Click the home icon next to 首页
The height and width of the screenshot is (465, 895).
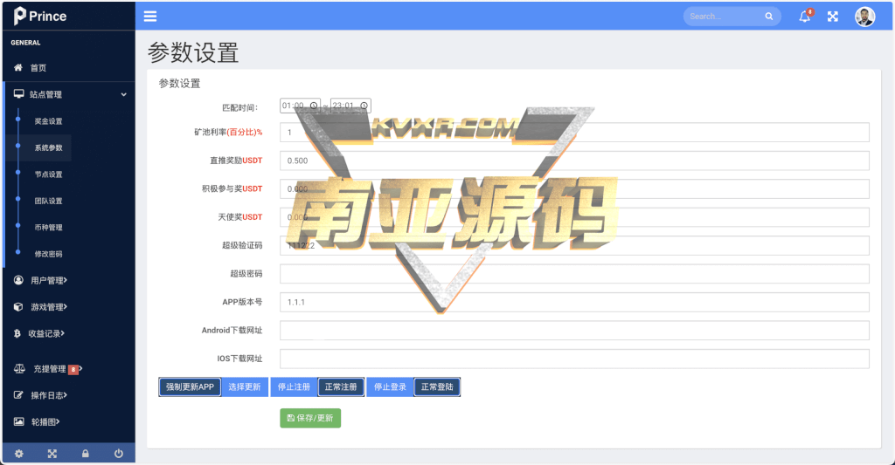click(x=18, y=67)
